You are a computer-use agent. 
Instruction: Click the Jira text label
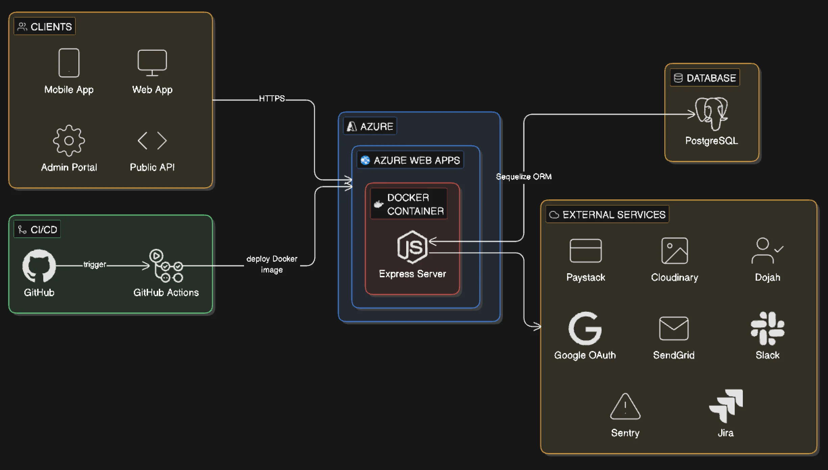[x=726, y=433]
